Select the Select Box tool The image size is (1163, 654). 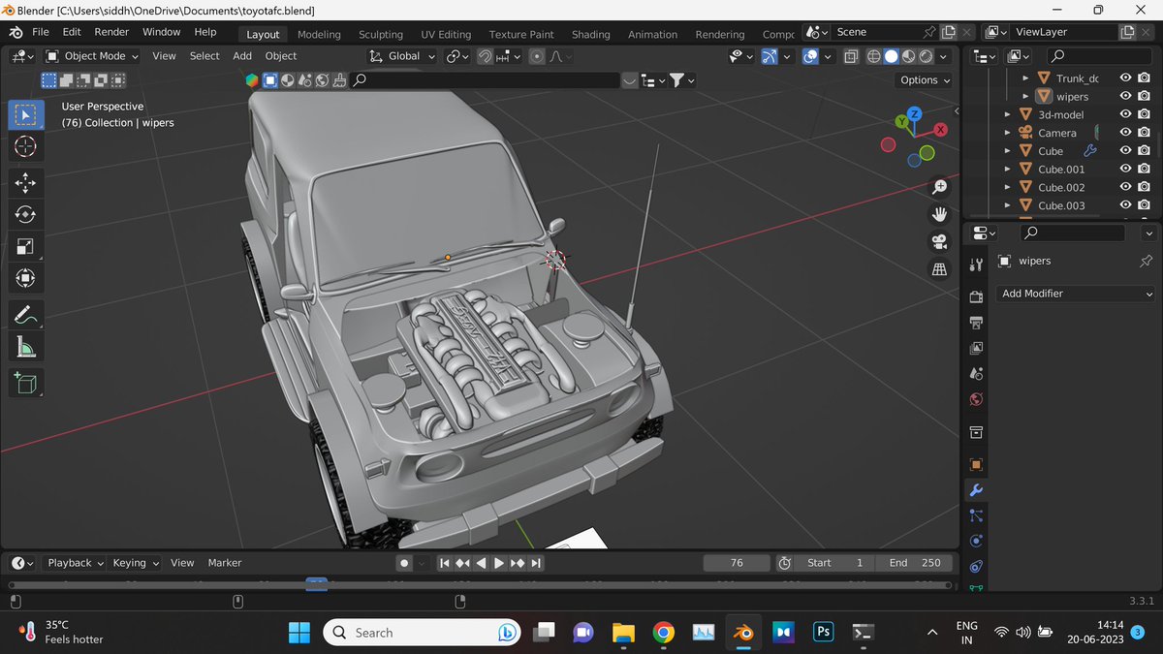(x=26, y=115)
